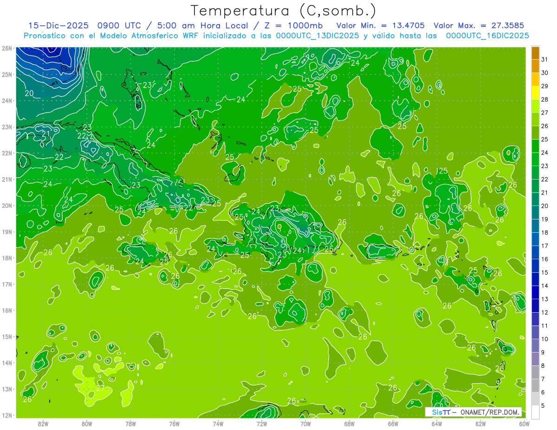Click the 60W longitude axis label
557x430 pixels.
coord(524,424)
